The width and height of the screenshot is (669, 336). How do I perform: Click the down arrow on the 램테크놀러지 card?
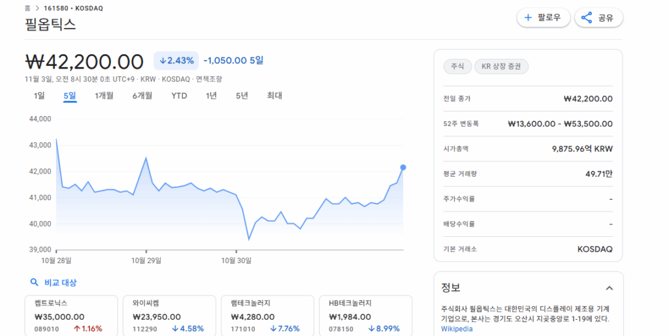pos(274,329)
